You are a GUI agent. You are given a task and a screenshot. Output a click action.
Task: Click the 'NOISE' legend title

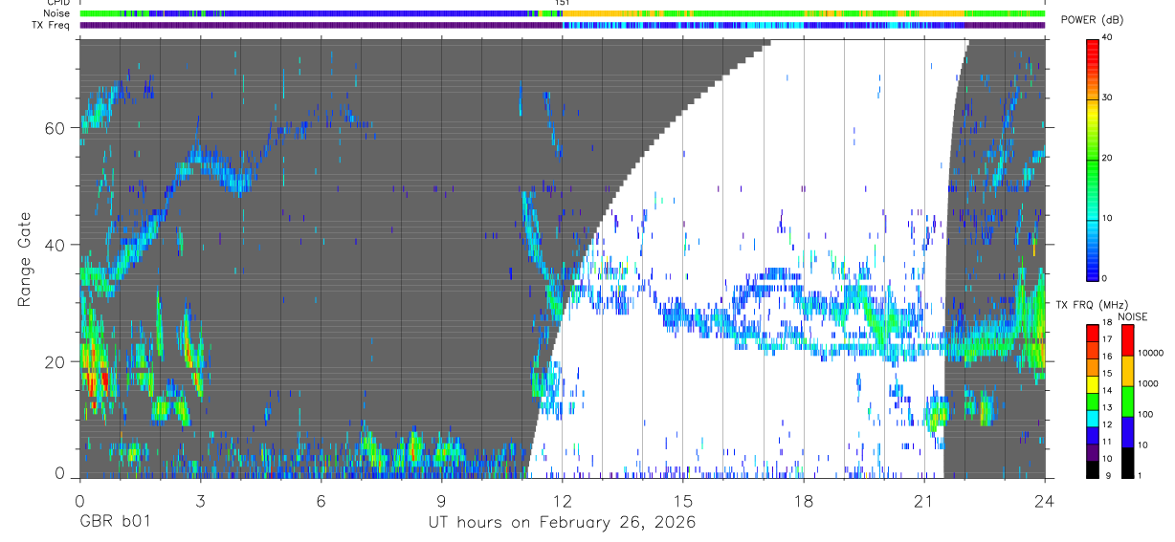click(1132, 316)
